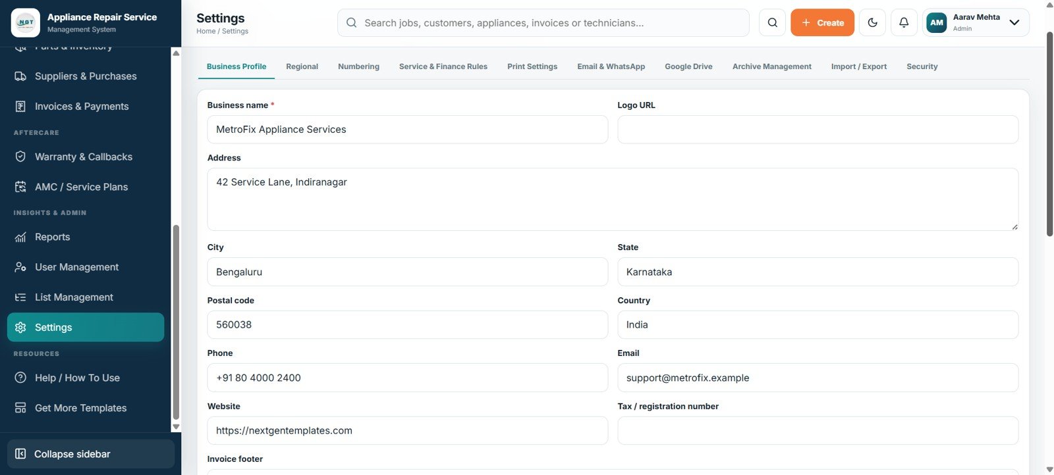Open AMC / Service Plans page
1054x475 pixels.
tap(86, 187)
